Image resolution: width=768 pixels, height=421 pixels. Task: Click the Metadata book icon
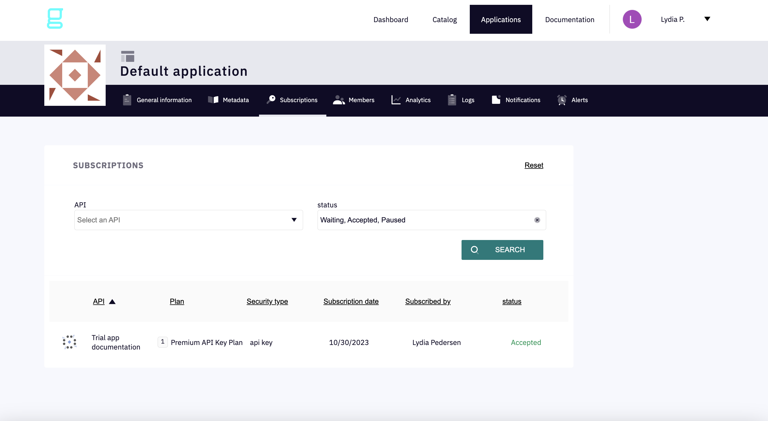coord(213,100)
